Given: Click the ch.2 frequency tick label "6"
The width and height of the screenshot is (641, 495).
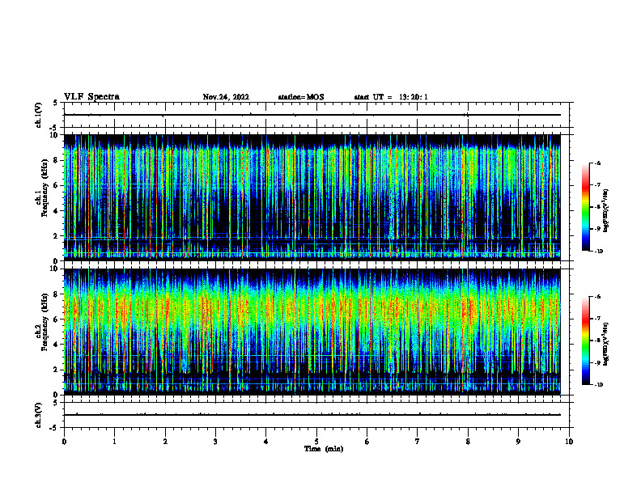Looking at the screenshot, I should pyautogui.click(x=57, y=319).
